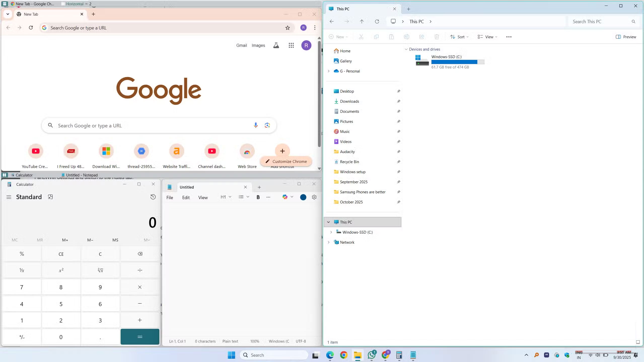The height and width of the screenshot is (362, 644).
Task: Click the Customize Chrome button
Action: click(x=286, y=161)
